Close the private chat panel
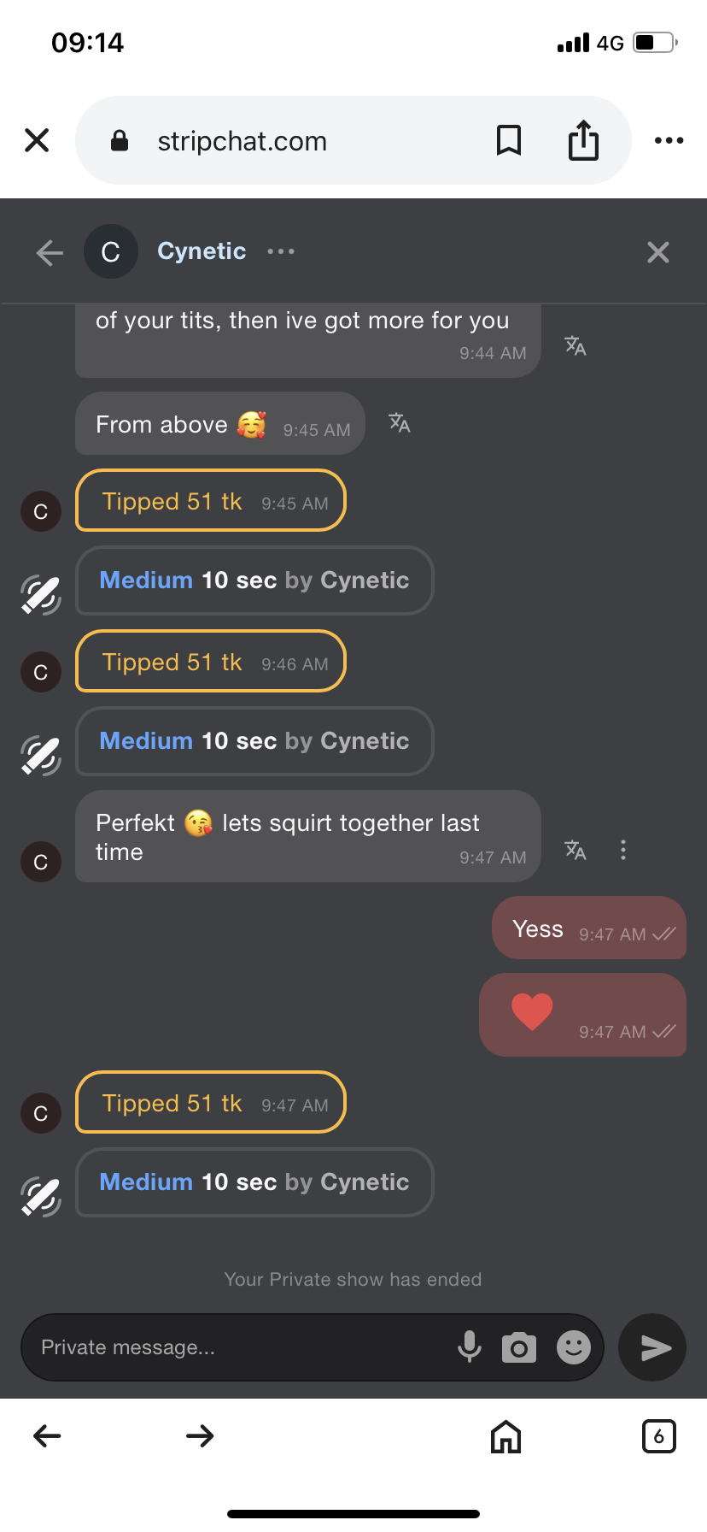Viewport: 707px width, 1532px height. point(657,252)
